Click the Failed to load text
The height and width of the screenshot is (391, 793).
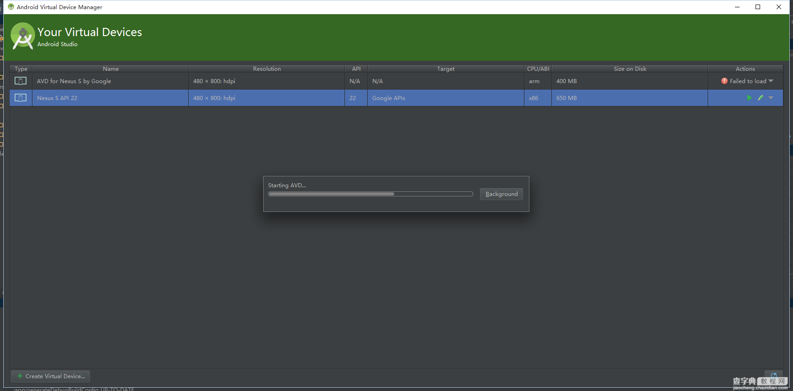[748, 81]
